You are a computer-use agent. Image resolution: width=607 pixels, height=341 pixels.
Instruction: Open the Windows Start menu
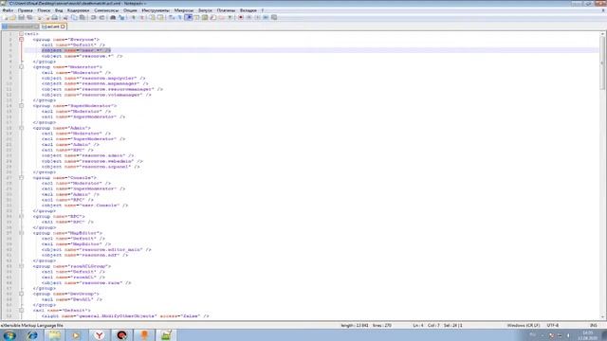(x=9, y=335)
